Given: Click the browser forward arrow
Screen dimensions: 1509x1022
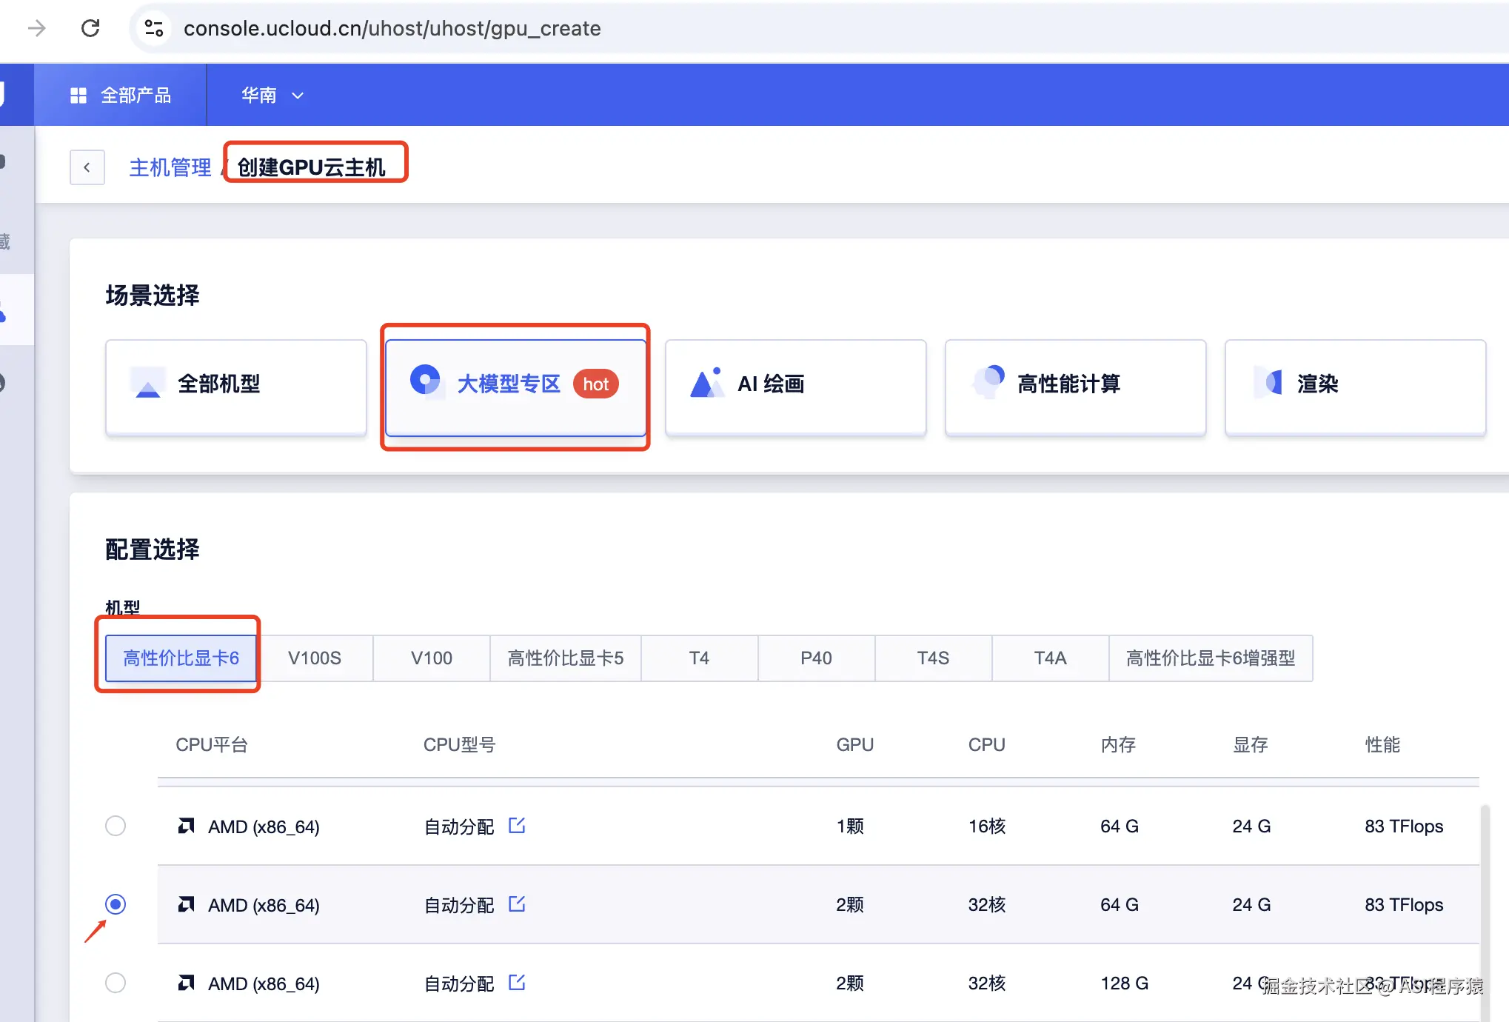Looking at the screenshot, I should tap(36, 28).
